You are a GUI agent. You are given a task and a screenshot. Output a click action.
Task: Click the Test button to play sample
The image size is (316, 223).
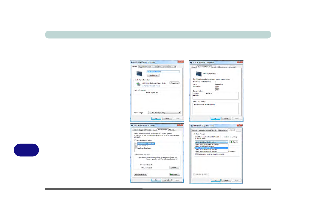[234, 142]
